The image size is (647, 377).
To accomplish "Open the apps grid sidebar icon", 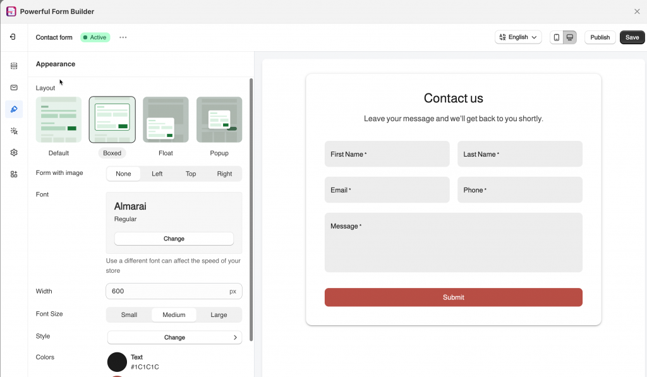I will (x=14, y=174).
